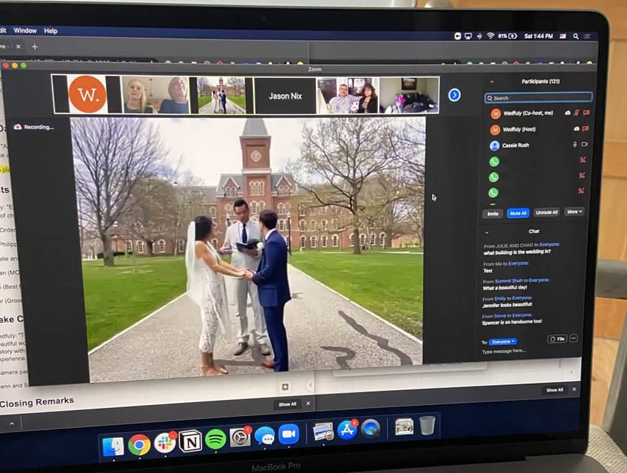
Task: Open Slack from the Dock
Action: pyautogui.click(x=165, y=443)
